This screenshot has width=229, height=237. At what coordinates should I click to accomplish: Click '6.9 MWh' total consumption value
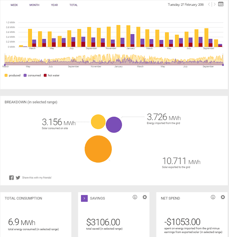[22, 222]
